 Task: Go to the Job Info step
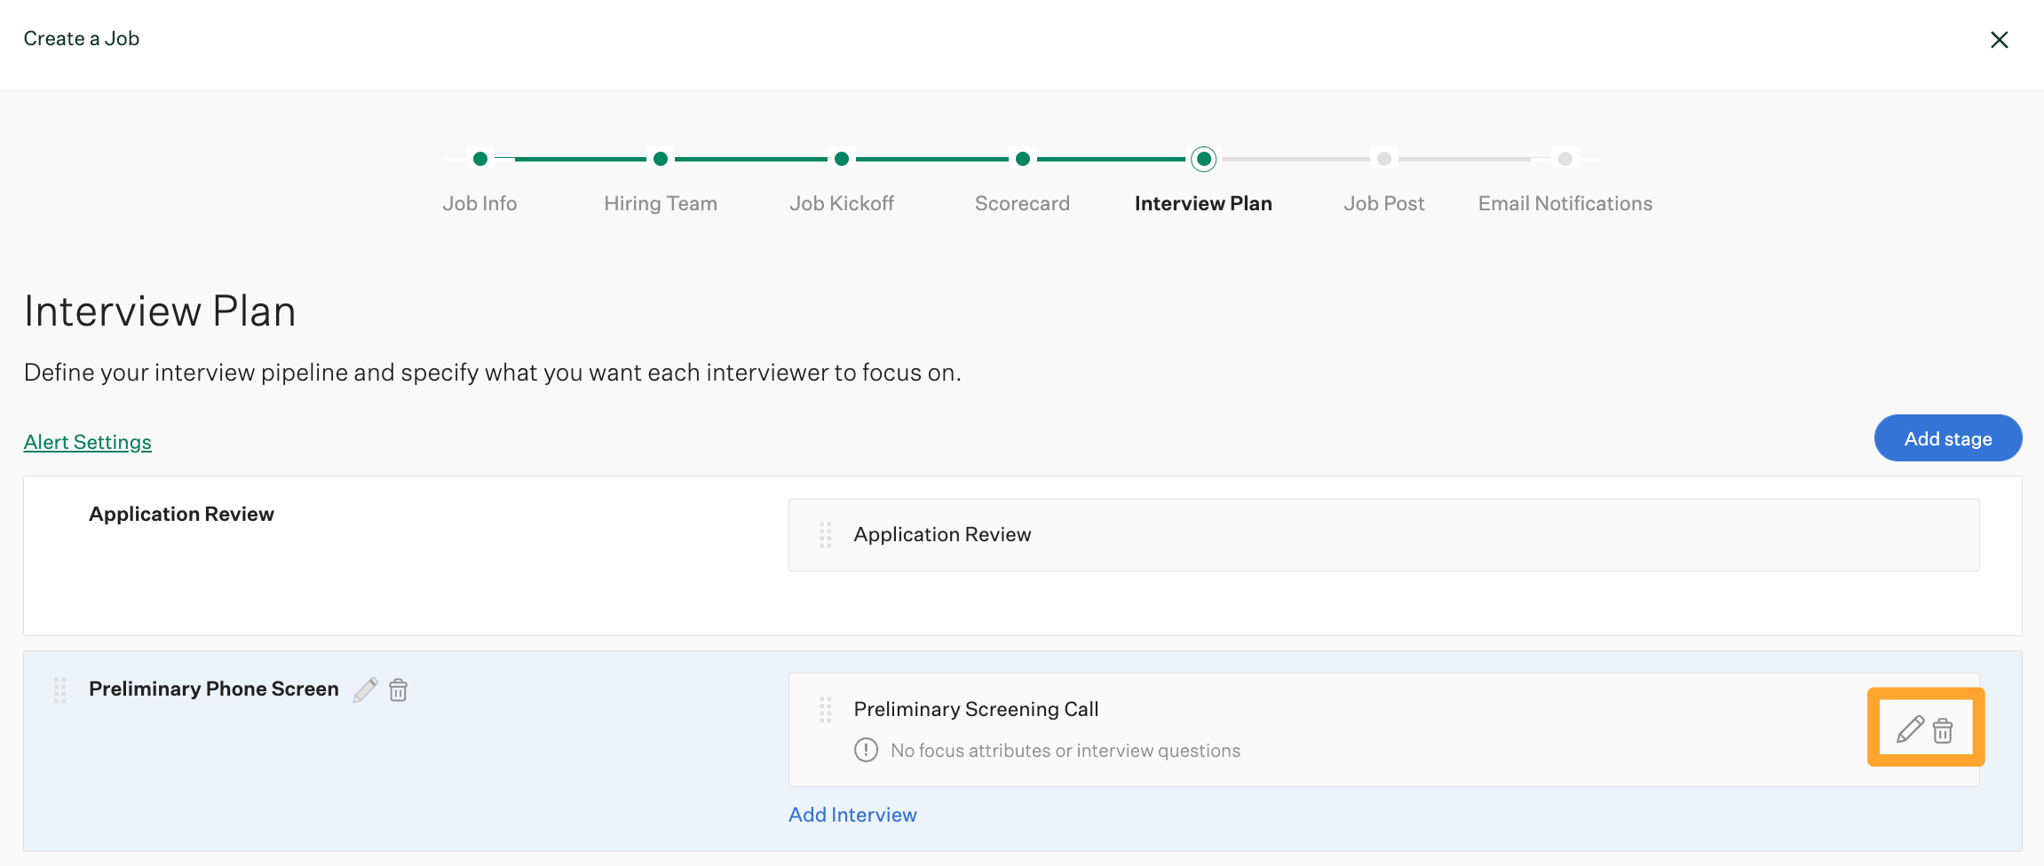tap(479, 203)
